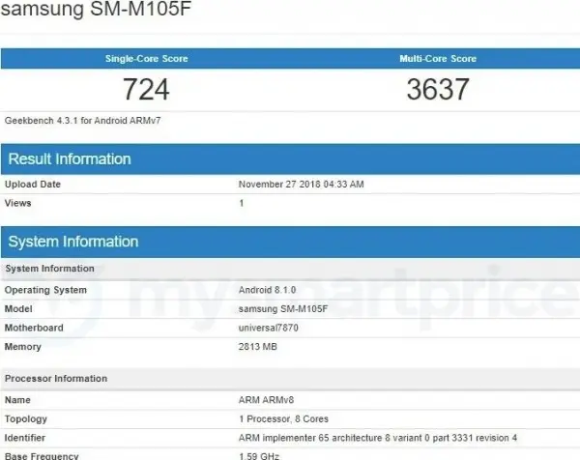The width and height of the screenshot is (580, 460).
Task: Select the Multi-Core Score header
Action: pos(438,59)
